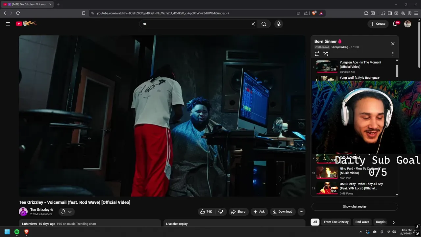Open playlist options three-dot menu
The height and width of the screenshot is (237, 421).
(x=393, y=54)
